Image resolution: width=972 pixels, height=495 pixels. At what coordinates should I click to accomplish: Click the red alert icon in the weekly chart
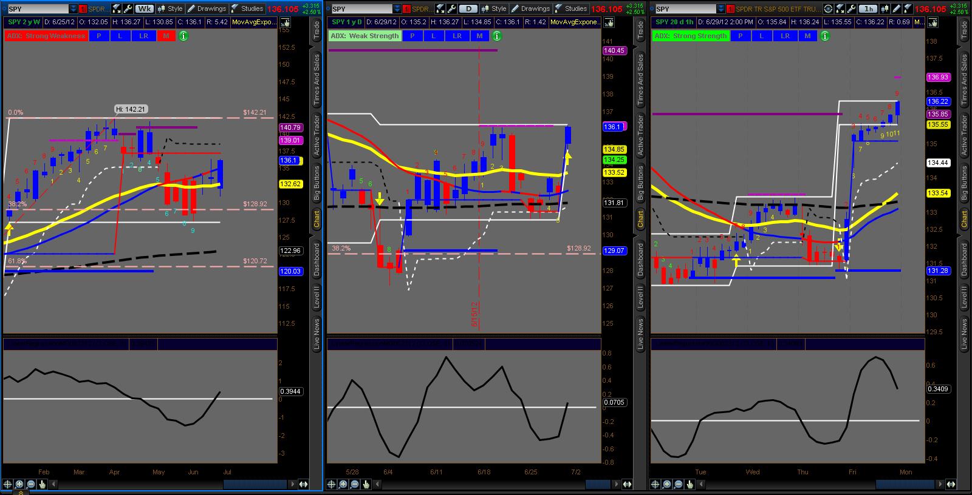(83, 9)
